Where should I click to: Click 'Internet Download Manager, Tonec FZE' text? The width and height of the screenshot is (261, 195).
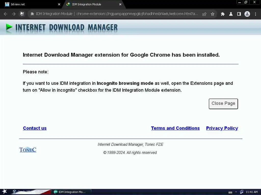coord(130,144)
